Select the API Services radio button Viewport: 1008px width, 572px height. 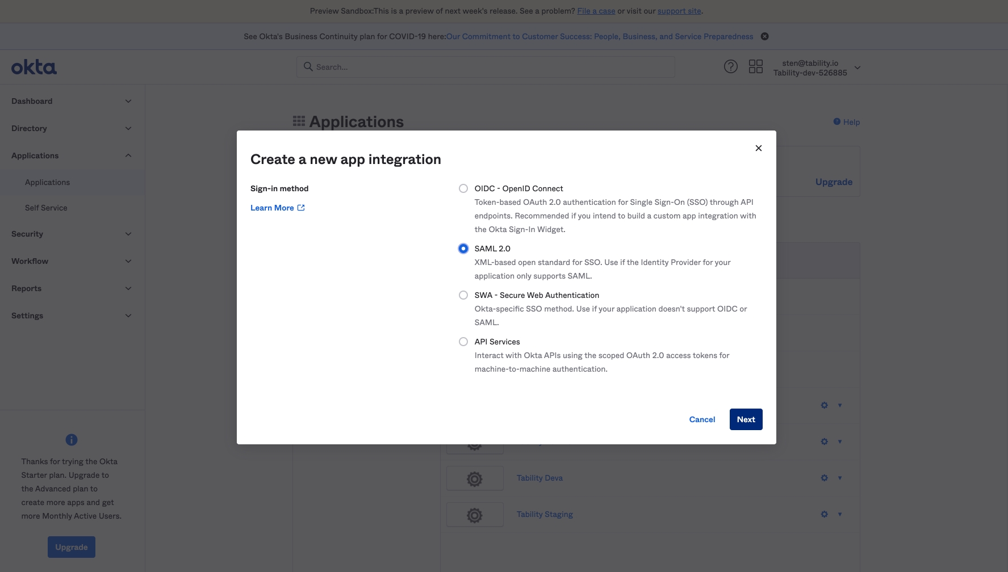(463, 342)
